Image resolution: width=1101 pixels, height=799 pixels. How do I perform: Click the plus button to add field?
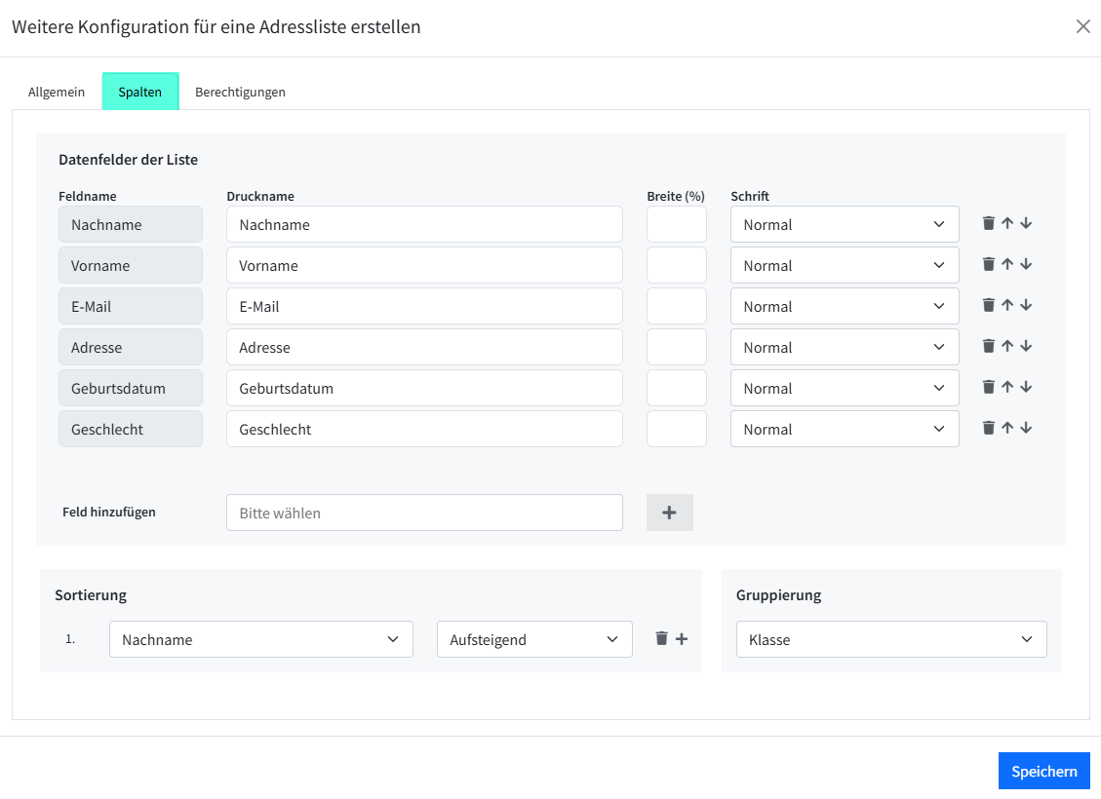[669, 513]
